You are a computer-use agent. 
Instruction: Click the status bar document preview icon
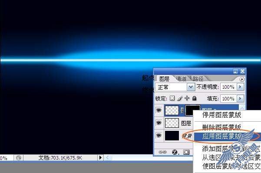[x=19, y=158]
